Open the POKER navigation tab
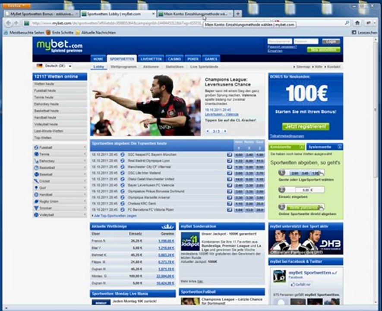Viewport: 382px width, 311px height. pos(193,59)
